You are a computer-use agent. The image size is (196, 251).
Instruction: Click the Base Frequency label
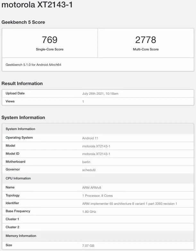(x=18, y=211)
